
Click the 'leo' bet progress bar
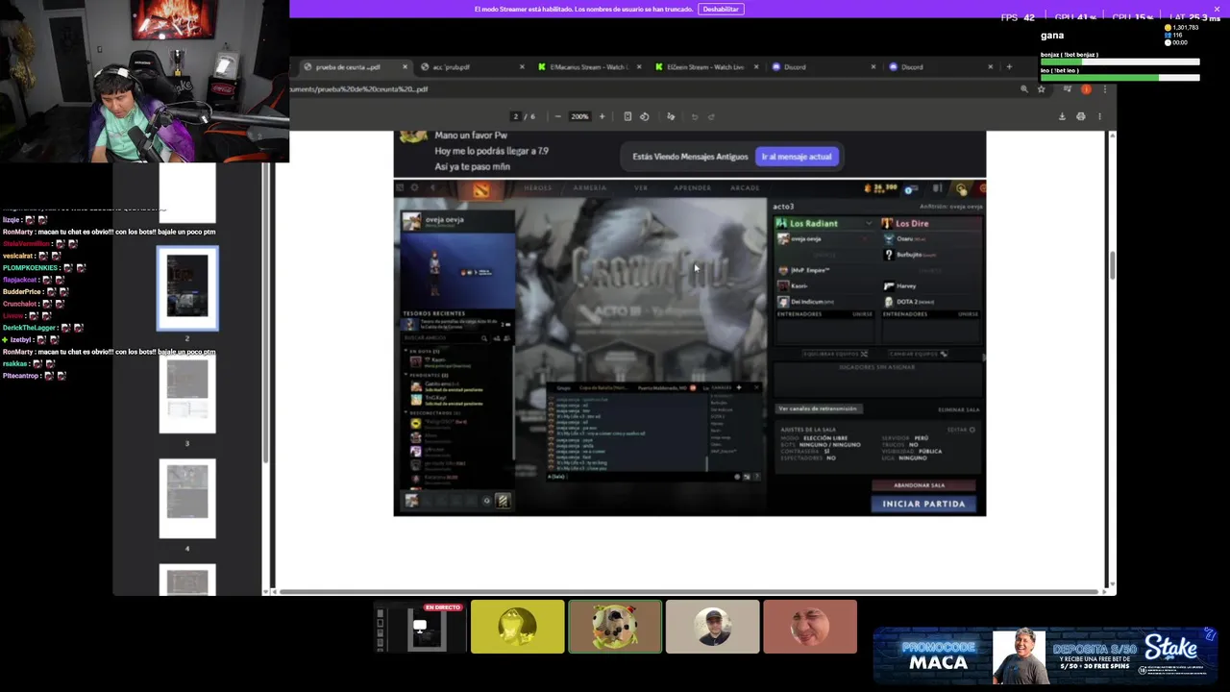pos(1119,78)
